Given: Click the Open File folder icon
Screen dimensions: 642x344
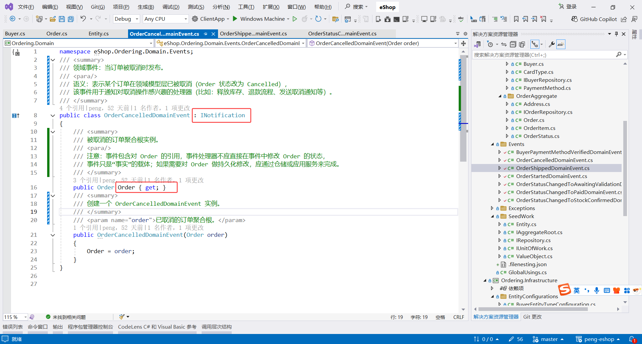Looking at the screenshot, I should tap(52, 19).
